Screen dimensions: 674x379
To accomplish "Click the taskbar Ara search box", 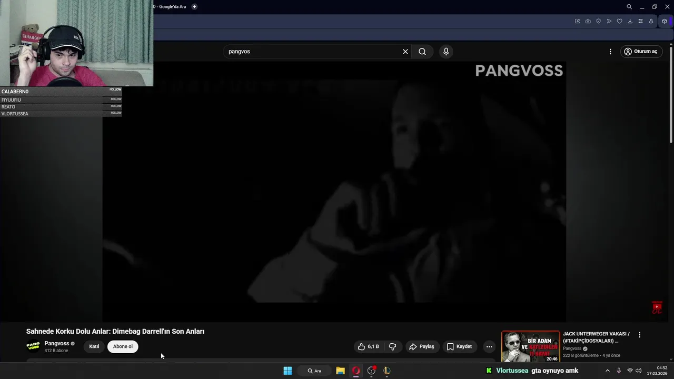I will pyautogui.click(x=314, y=371).
